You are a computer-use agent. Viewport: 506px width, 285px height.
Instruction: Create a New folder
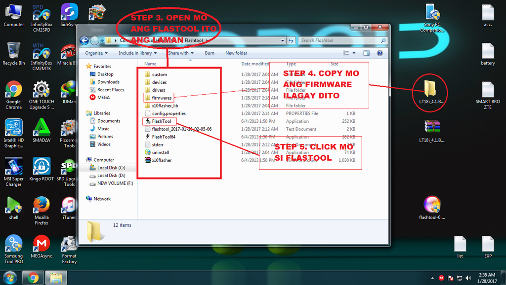(x=236, y=53)
